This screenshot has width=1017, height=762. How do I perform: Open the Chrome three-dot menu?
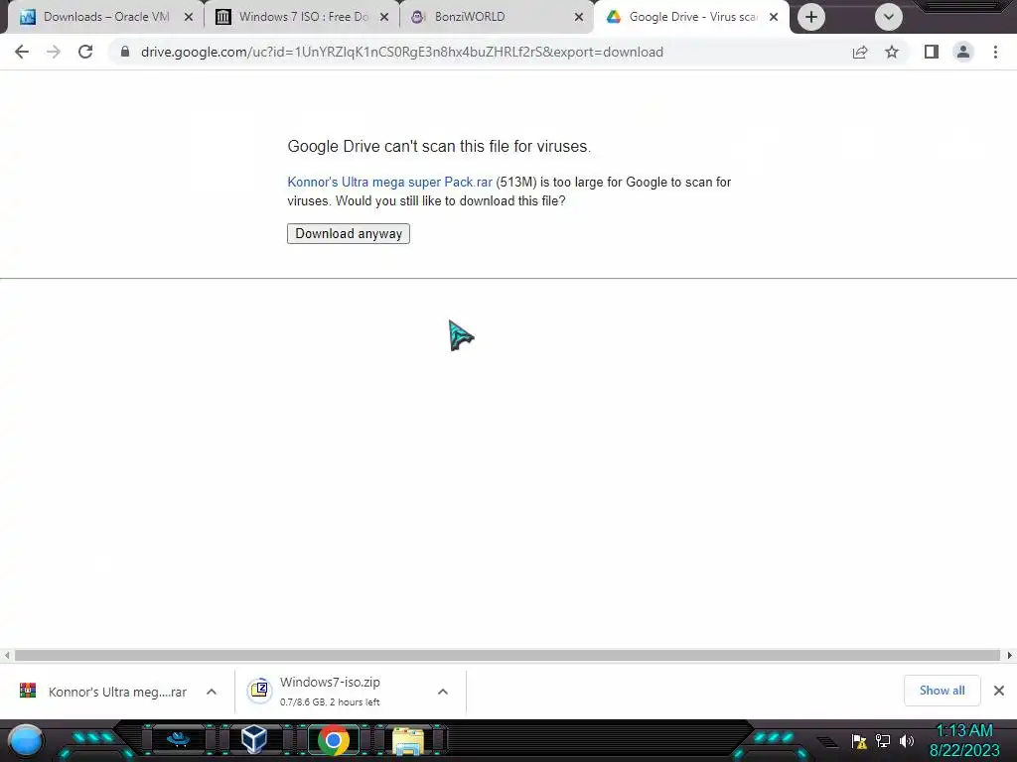pyautogui.click(x=995, y=52)
